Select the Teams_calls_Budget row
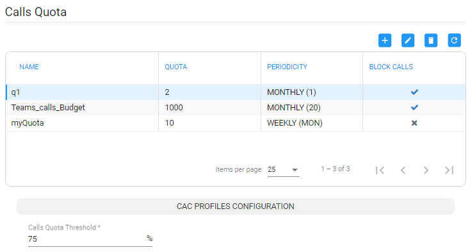 [236, 107]
